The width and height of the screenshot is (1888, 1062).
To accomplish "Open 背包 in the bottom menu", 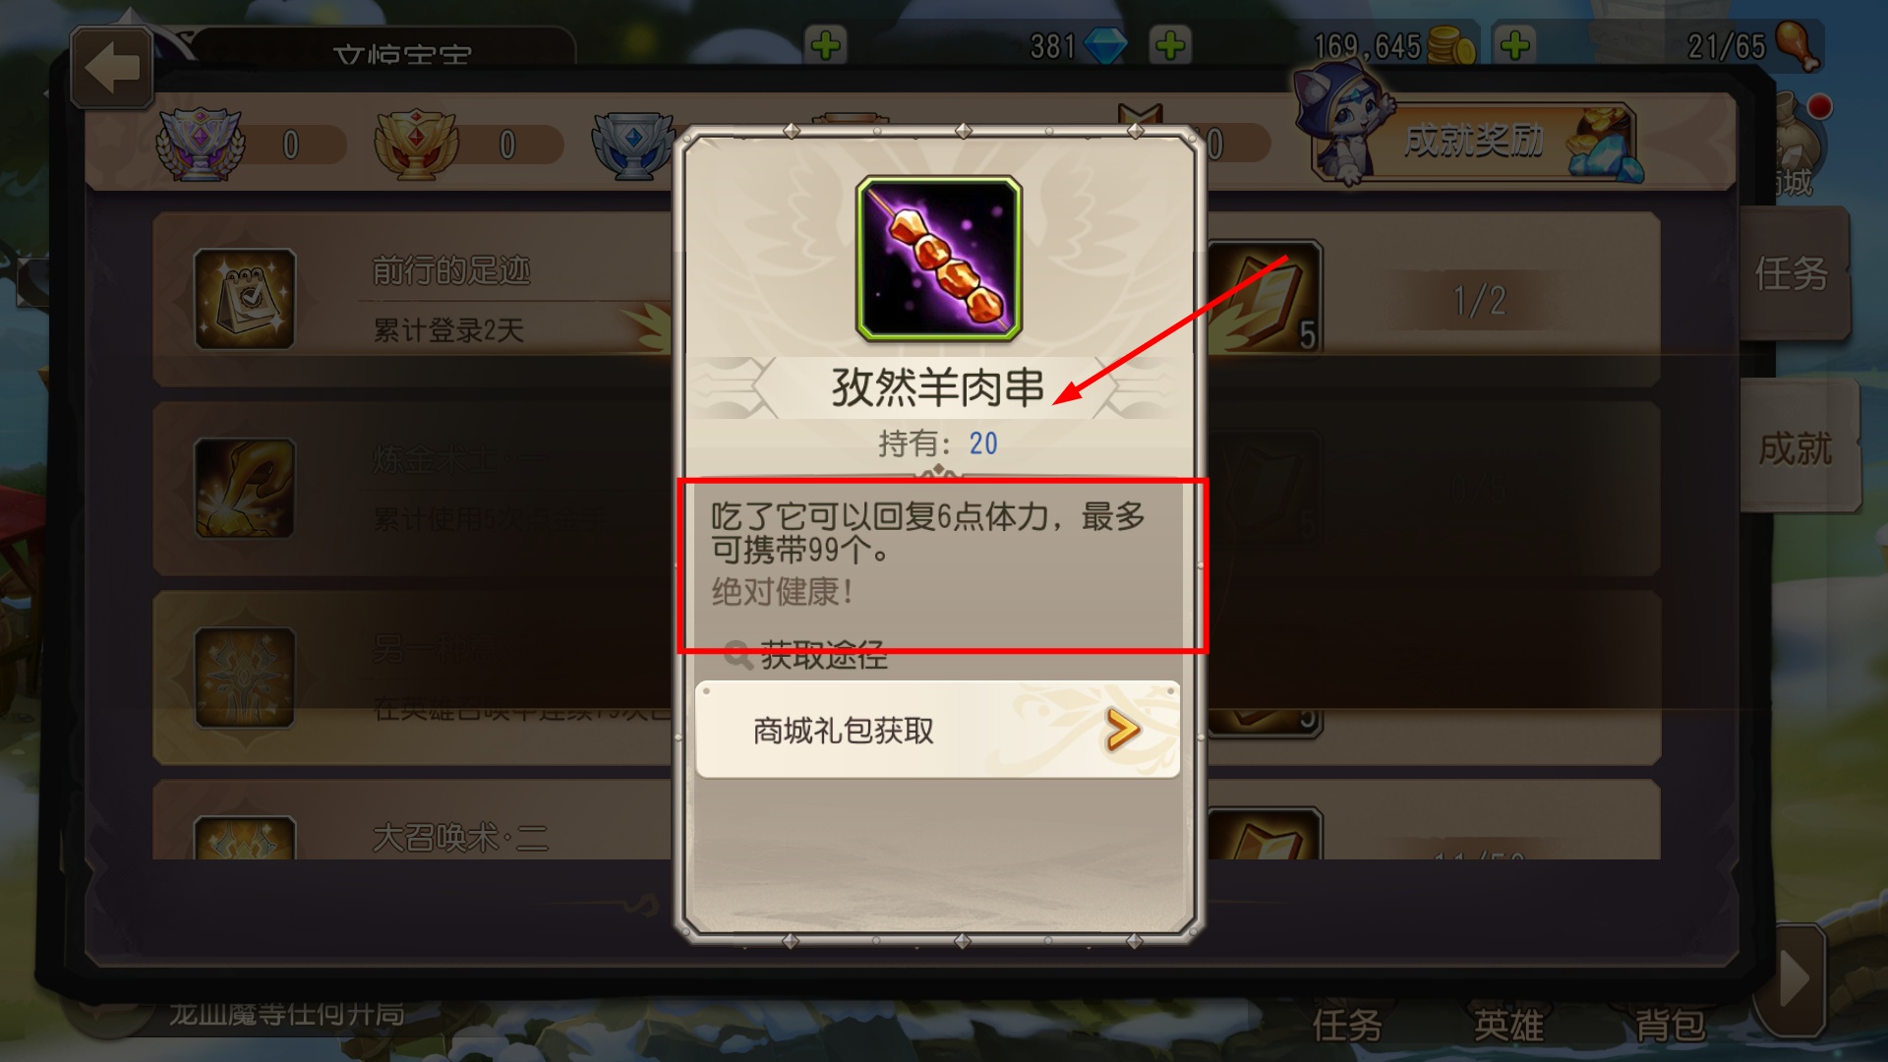I will (x=1671, y=1026).
